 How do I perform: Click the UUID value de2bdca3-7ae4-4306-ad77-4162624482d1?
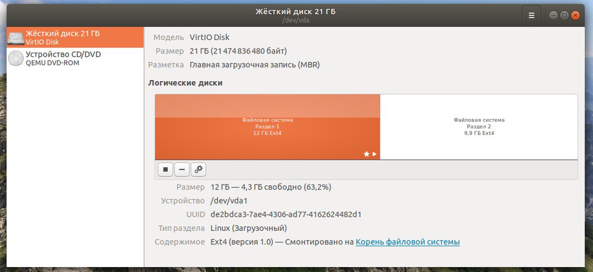(x=286, y=214)
